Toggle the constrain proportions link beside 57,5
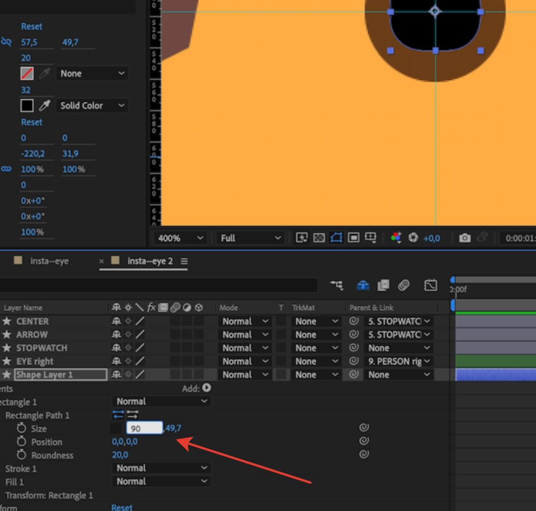This screenshot has width=536, height=511. 6,42
